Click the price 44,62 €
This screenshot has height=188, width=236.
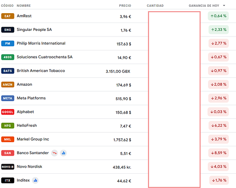[x=124, y=181]
